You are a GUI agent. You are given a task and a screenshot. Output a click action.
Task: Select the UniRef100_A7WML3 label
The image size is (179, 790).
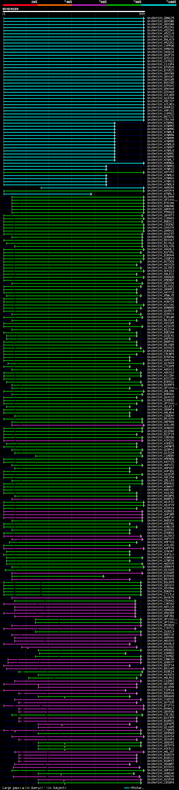pos(161,194)
